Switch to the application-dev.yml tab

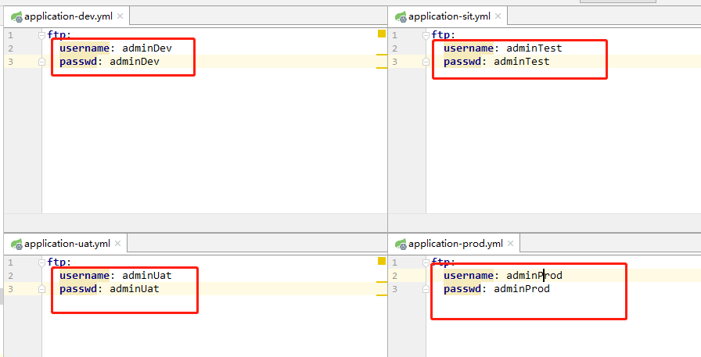click(67, 16)
